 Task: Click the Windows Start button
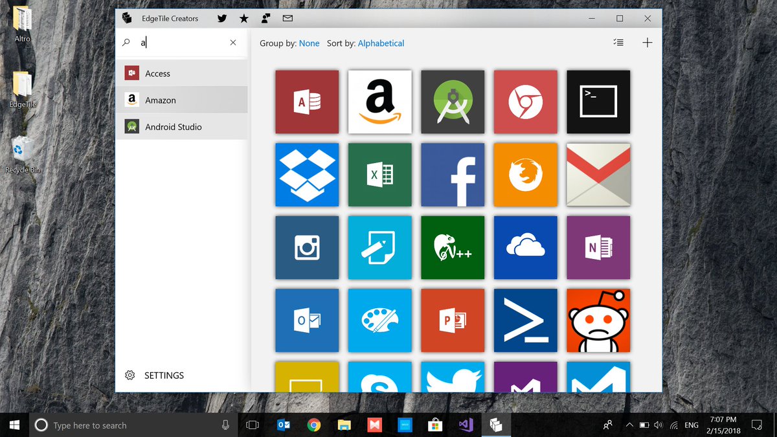point(14,425)
